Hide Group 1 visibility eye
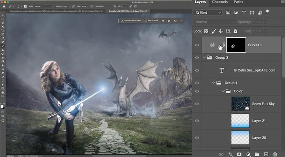 point(197,83)
